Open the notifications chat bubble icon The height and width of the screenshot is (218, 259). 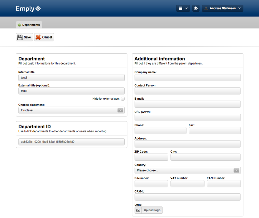click(196, 8)
